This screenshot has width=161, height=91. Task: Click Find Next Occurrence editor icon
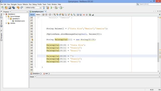click(60, 15)
